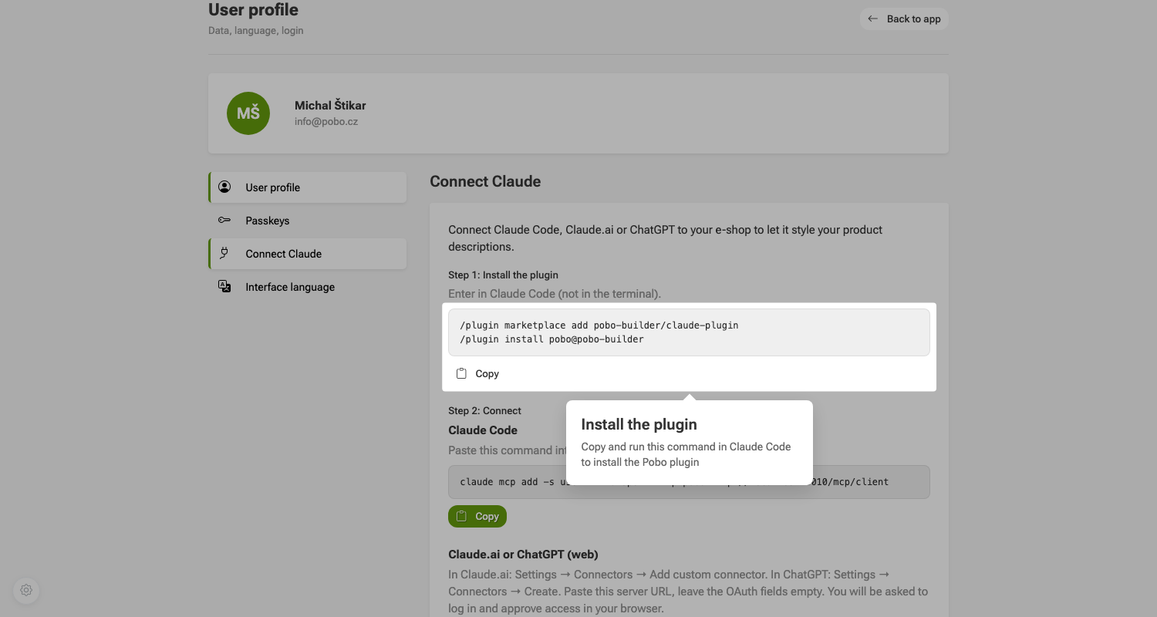Image resolution: width=1157 pixels, height=617 pixels.
Task: Click the user profile person icon in sidebar
Action: coord(224,187)
